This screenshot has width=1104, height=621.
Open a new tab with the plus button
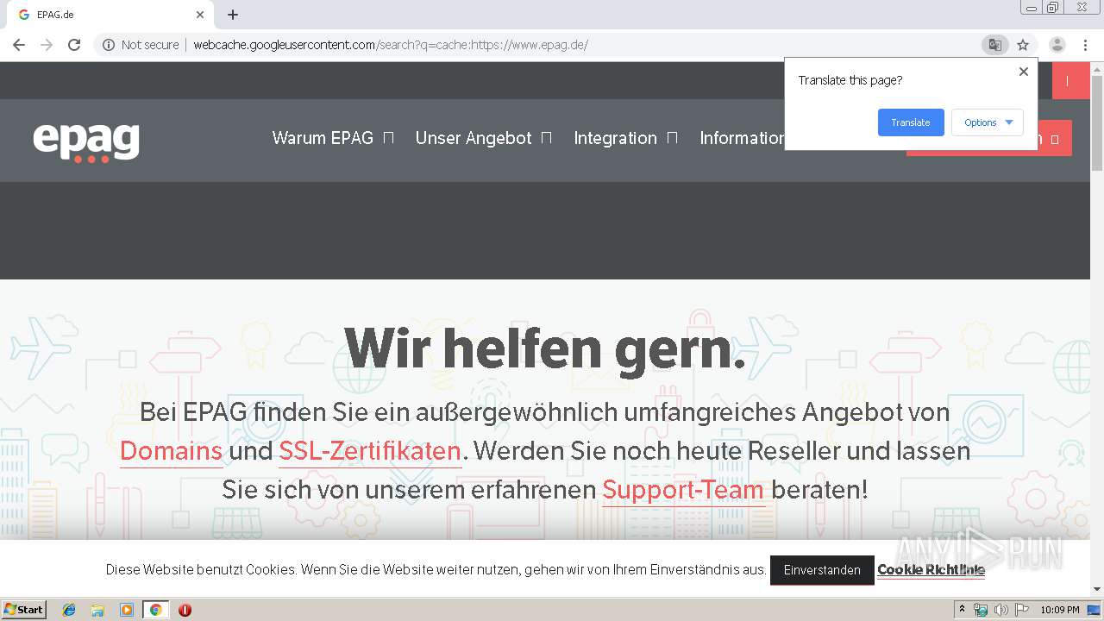(x=233, y=15)
